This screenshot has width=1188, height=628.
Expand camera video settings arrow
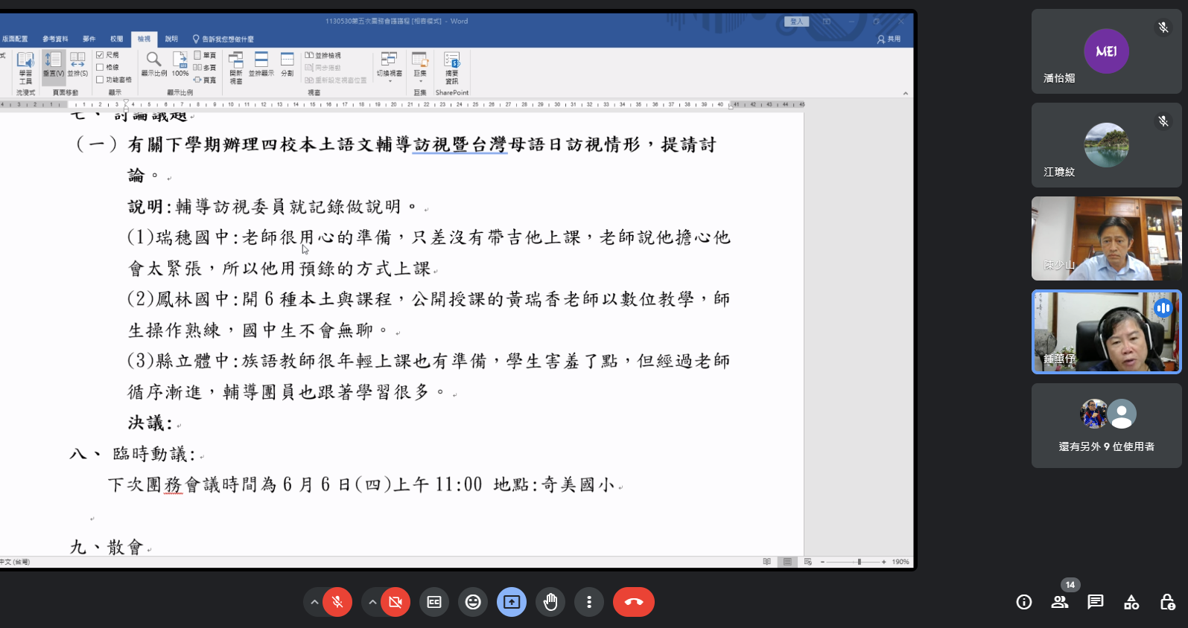click(x=372, y=602)
